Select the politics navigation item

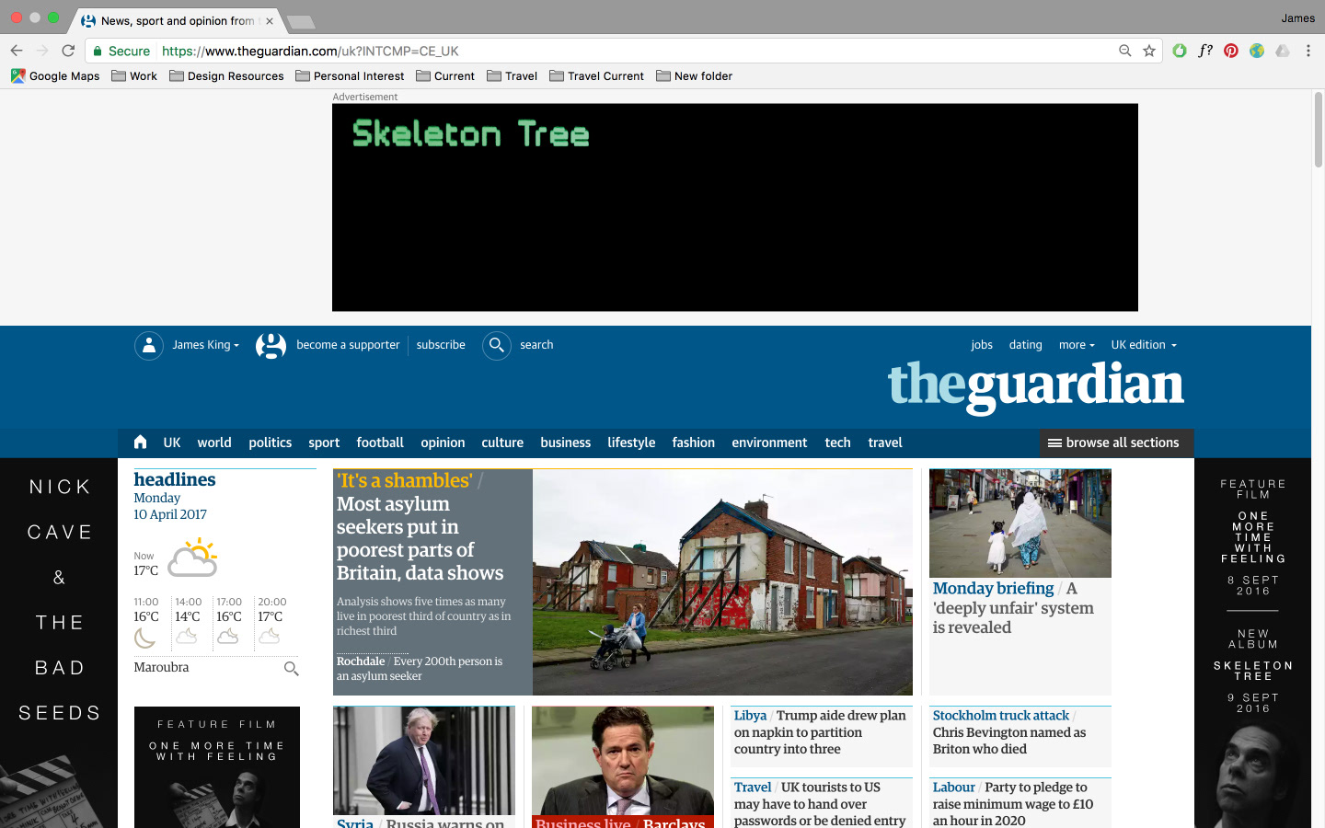[x=271, y=443]
